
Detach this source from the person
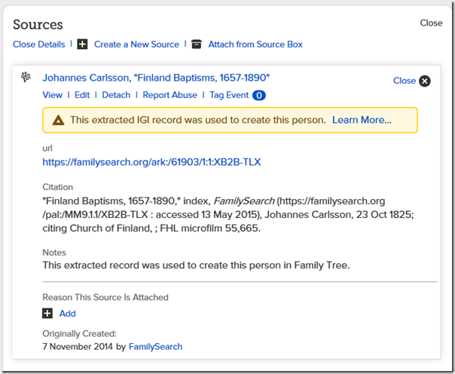pyautogui.click(x=116, y=95)
